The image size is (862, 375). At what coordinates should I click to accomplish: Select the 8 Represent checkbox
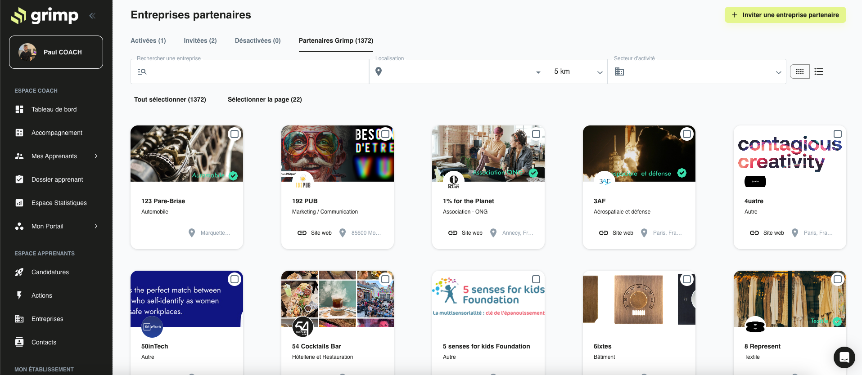click(838, 279)
